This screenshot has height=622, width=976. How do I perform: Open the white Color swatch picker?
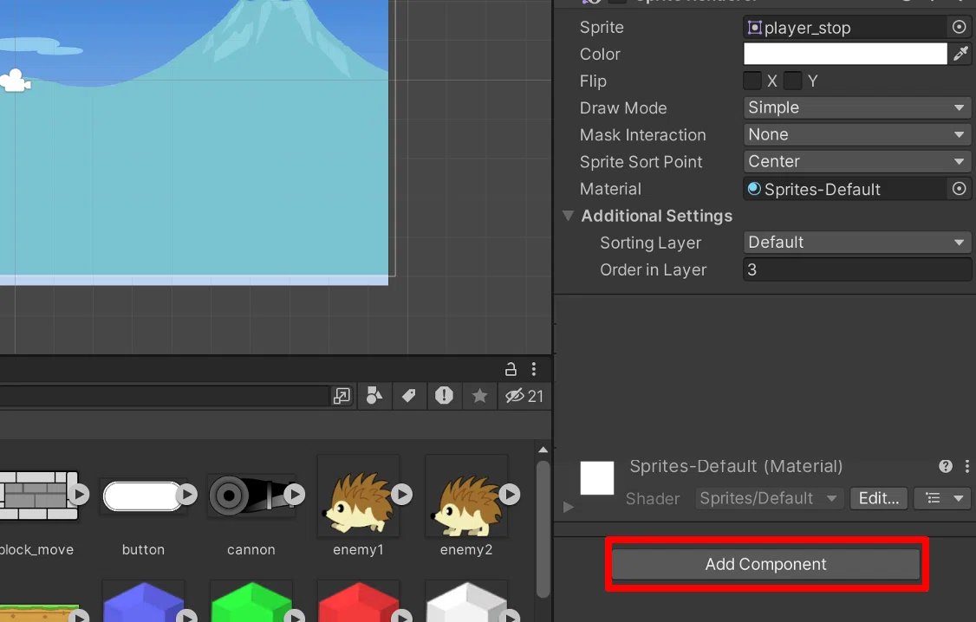(x=845, y=54)
